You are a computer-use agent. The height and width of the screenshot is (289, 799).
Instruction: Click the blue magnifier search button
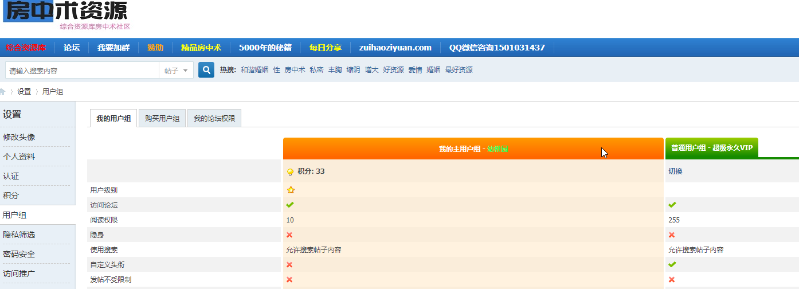click(206, 70)
